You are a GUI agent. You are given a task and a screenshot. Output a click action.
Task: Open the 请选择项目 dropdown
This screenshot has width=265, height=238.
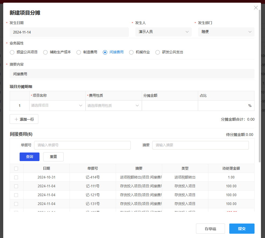[x=80, y=105]
